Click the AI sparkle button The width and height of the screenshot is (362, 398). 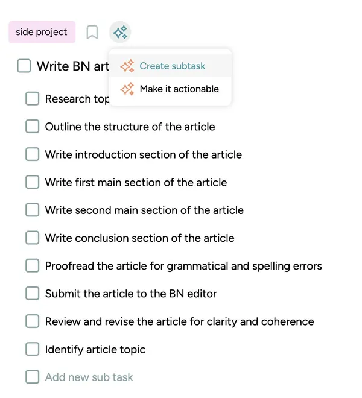click(120, 32)
